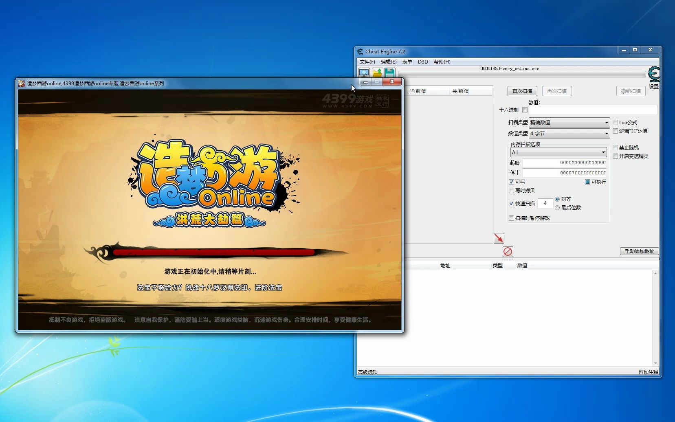Click the red arrow add-to-list icon
This screenshot has height=422, width=675.
tap(499, 238)
